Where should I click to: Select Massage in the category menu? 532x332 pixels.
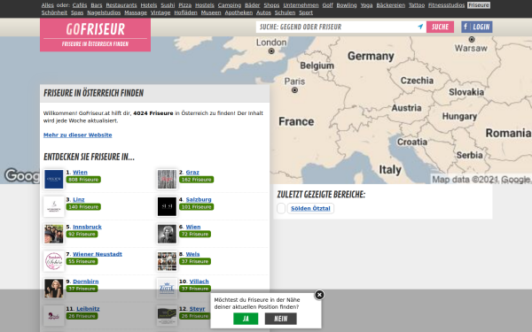point(136,12)
